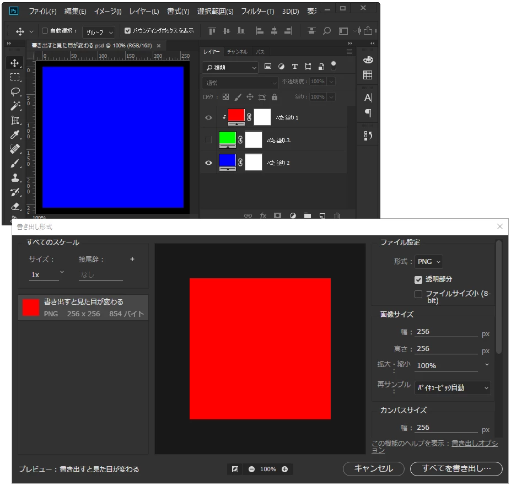Select the Brush tool
The width and height of the screenshot is (511, 486).
(x=15, y=163)
